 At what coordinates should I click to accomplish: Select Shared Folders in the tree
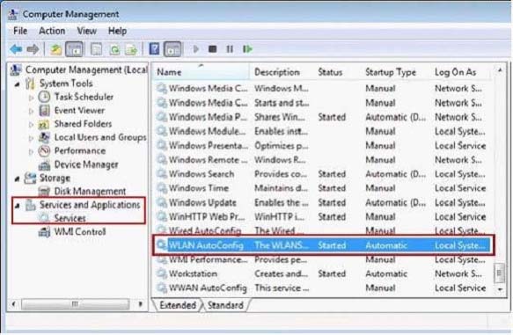tap(83, 124)
